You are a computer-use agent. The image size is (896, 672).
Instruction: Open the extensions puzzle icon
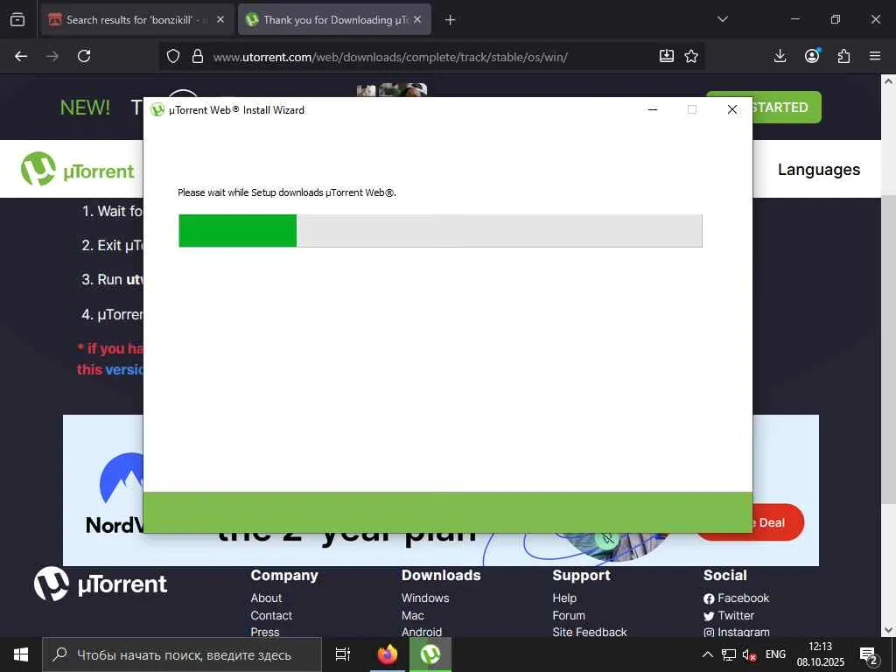click(x=843, y=56)
